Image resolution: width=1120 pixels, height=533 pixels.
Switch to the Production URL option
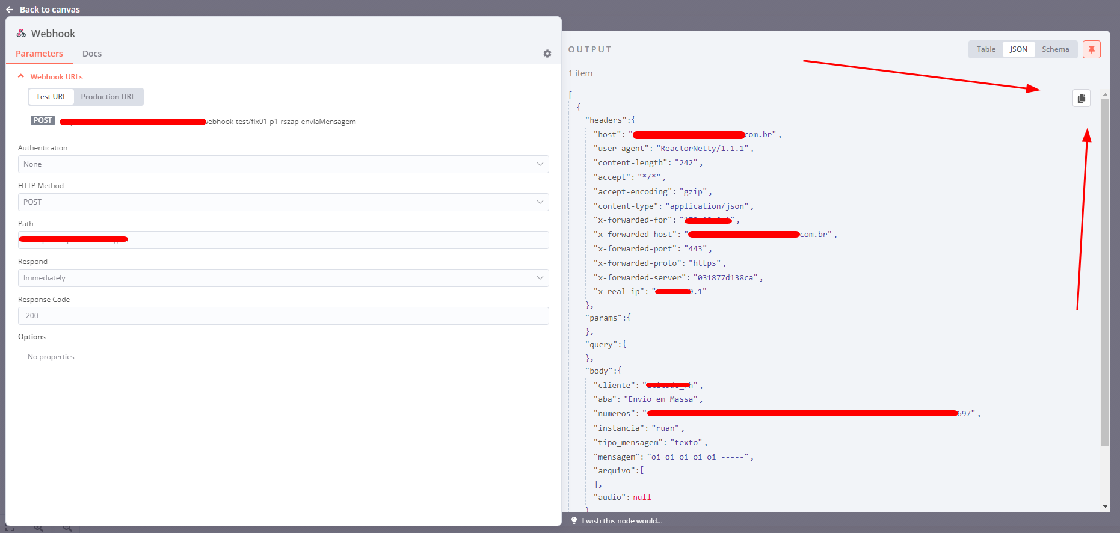(x=108, y=97)
